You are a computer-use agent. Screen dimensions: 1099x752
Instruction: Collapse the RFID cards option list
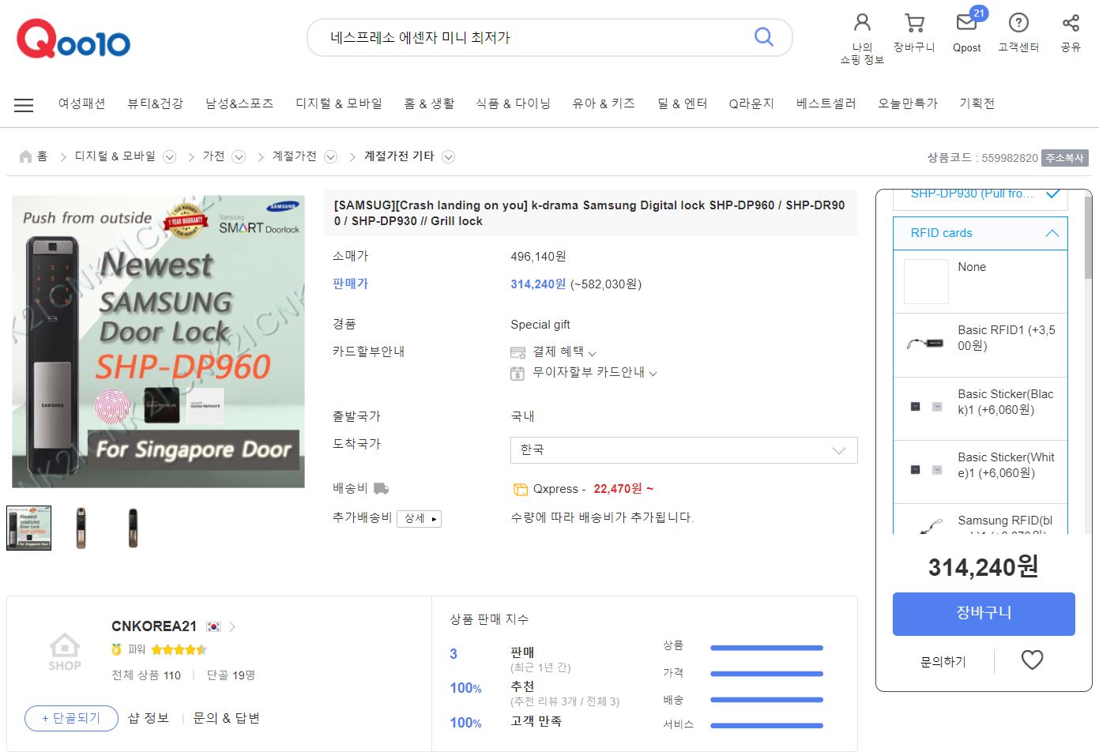[x=1052, y=233]
